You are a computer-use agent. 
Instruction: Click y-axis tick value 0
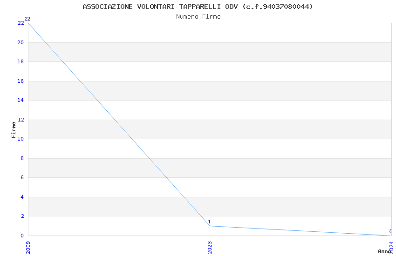click(x=22, y=236)
